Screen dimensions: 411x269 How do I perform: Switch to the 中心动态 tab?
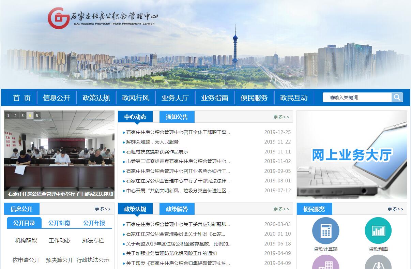[x=135, y=117]
